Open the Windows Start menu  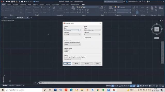tap(3, 90)
